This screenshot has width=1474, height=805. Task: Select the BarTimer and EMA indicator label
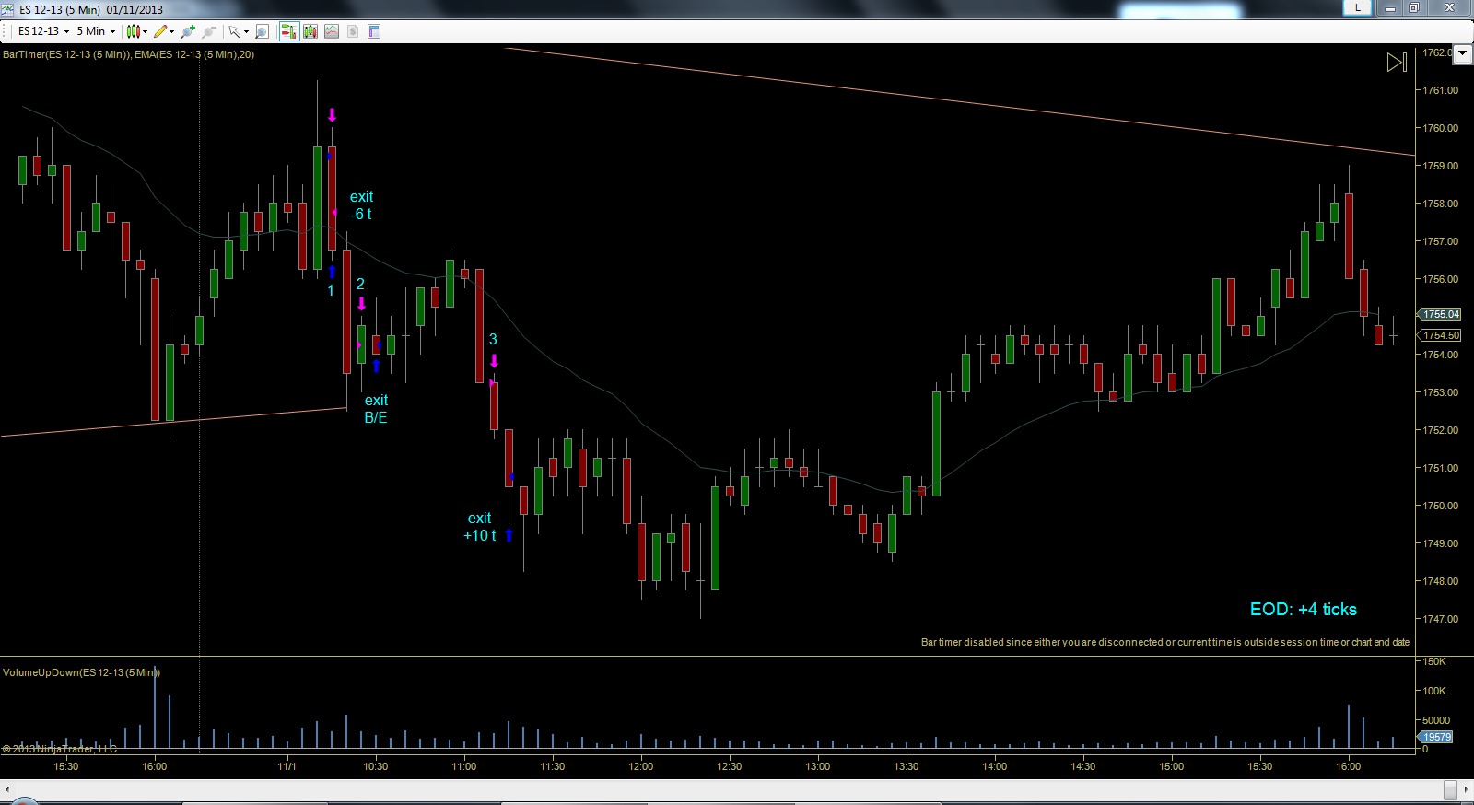click(128, 54)
